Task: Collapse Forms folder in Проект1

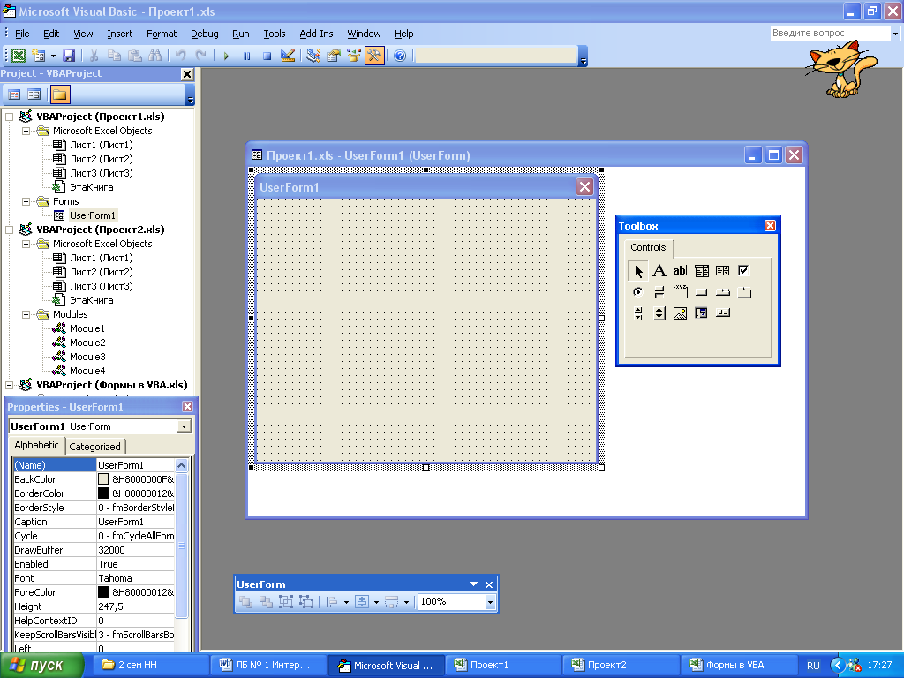Action: (26, 201)
